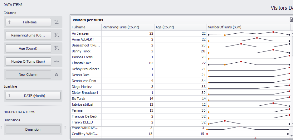This screenshot has height=140, width=293.
Task: Click the sparkline for An Janssen
Action: [249, 33]
